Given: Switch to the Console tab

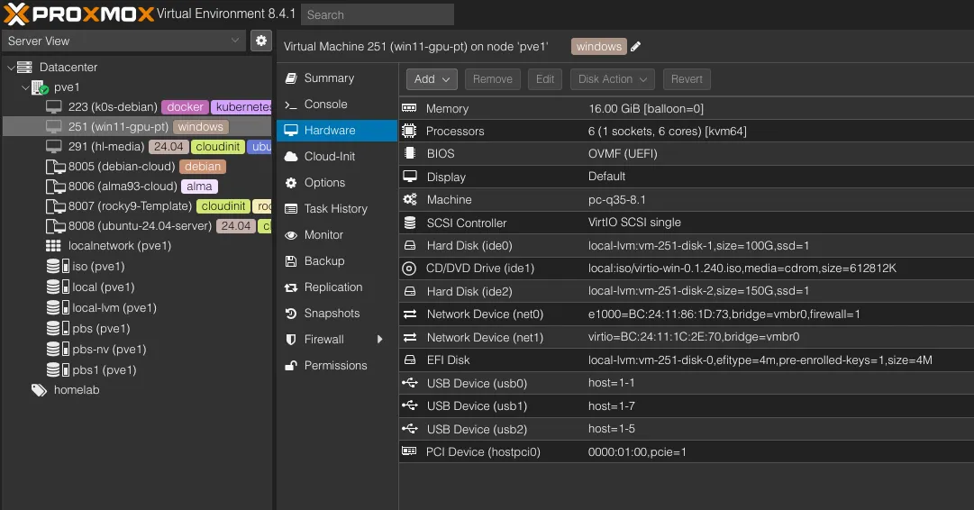Looking at the screenshot, I should tap(325, 105).
